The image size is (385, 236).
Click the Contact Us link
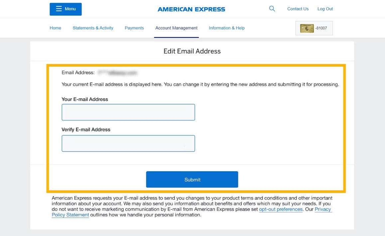coord(298,9)
